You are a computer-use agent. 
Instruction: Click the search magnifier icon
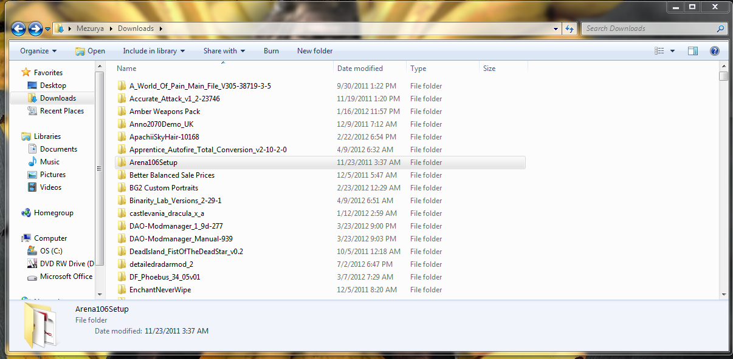click(x=720, y=29)
